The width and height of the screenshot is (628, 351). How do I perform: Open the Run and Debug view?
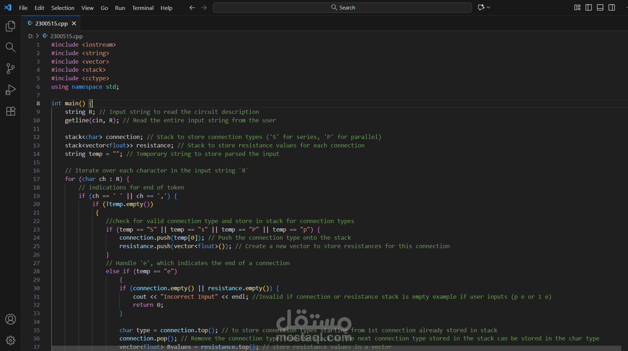11,90
